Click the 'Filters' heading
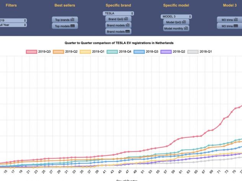This screenshot has width=242, height=181. [x=11, y=5]
